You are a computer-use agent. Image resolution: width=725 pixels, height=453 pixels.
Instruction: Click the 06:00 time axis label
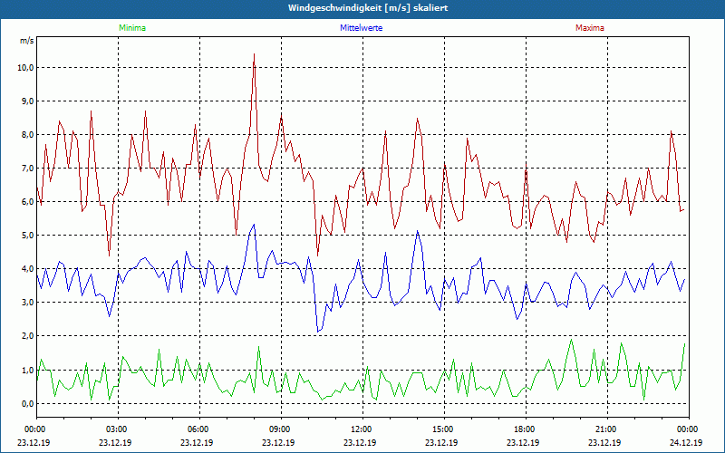[x=199, y=429]
